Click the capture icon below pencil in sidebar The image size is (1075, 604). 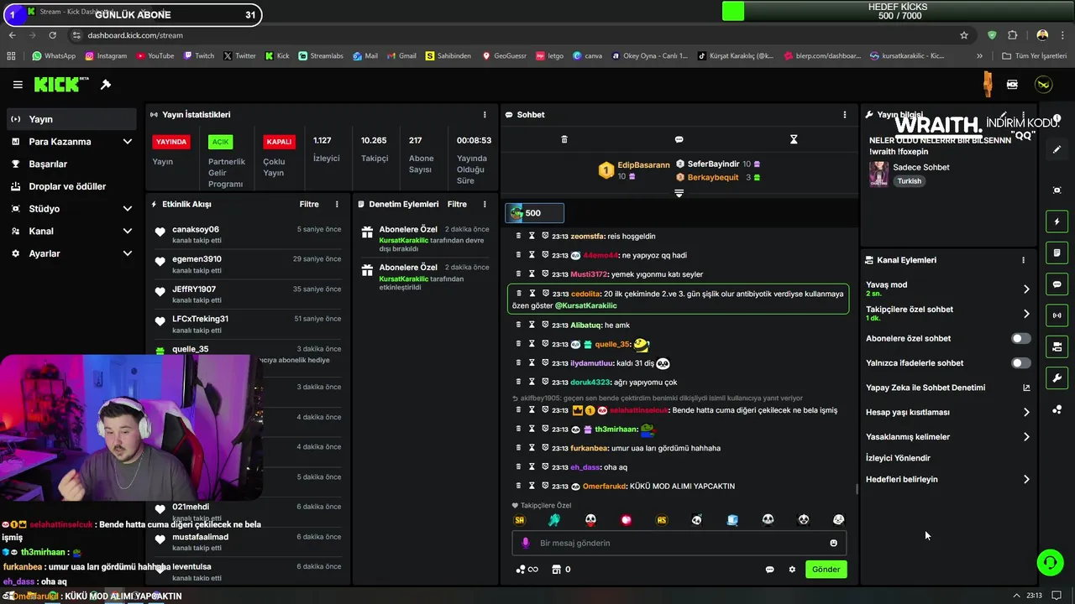1057,190
